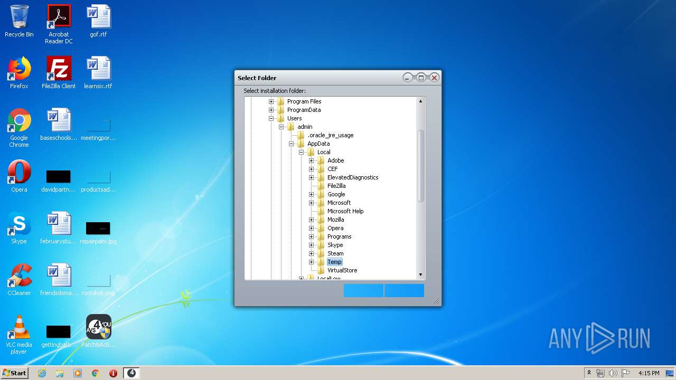The height and width of the screenshot is (380, 676).
Task: Click the network tray icon
Action: 600,373
